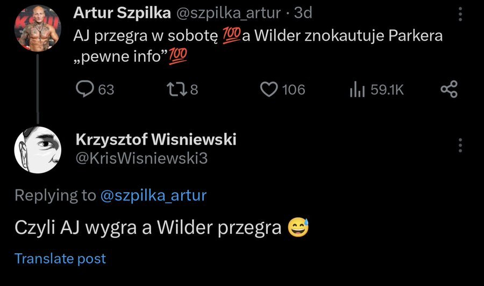The image size is (484, 286).
Task: Open more options for Artur Szpilka's tweet
Action: [460, 14]
